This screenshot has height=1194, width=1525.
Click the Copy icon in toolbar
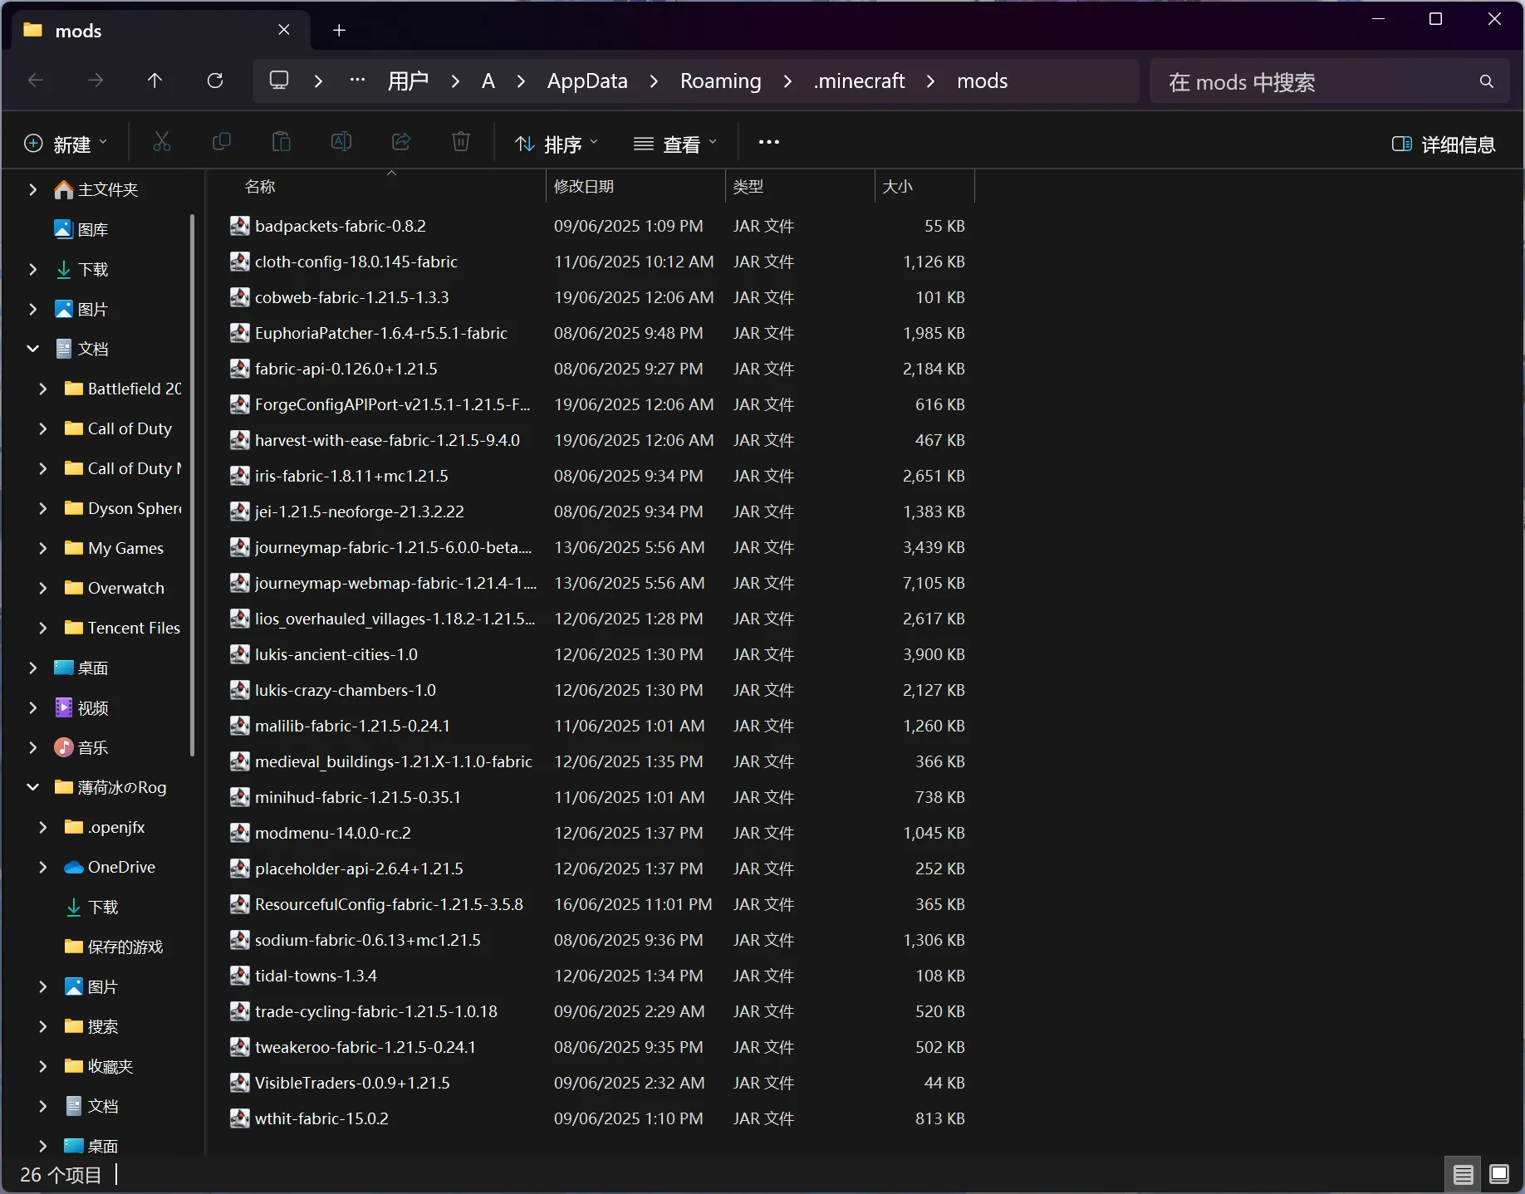click(x=222, y=143)
